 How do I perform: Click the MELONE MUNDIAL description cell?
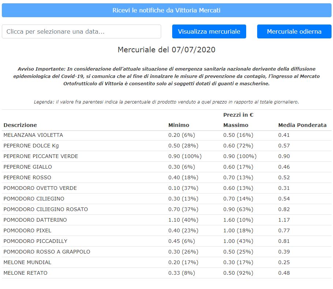pos(27,262)
